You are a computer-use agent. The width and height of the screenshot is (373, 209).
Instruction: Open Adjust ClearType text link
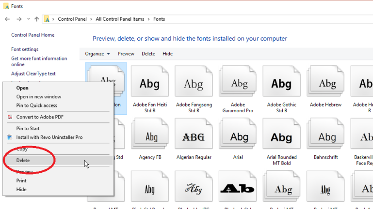[33, 74]
